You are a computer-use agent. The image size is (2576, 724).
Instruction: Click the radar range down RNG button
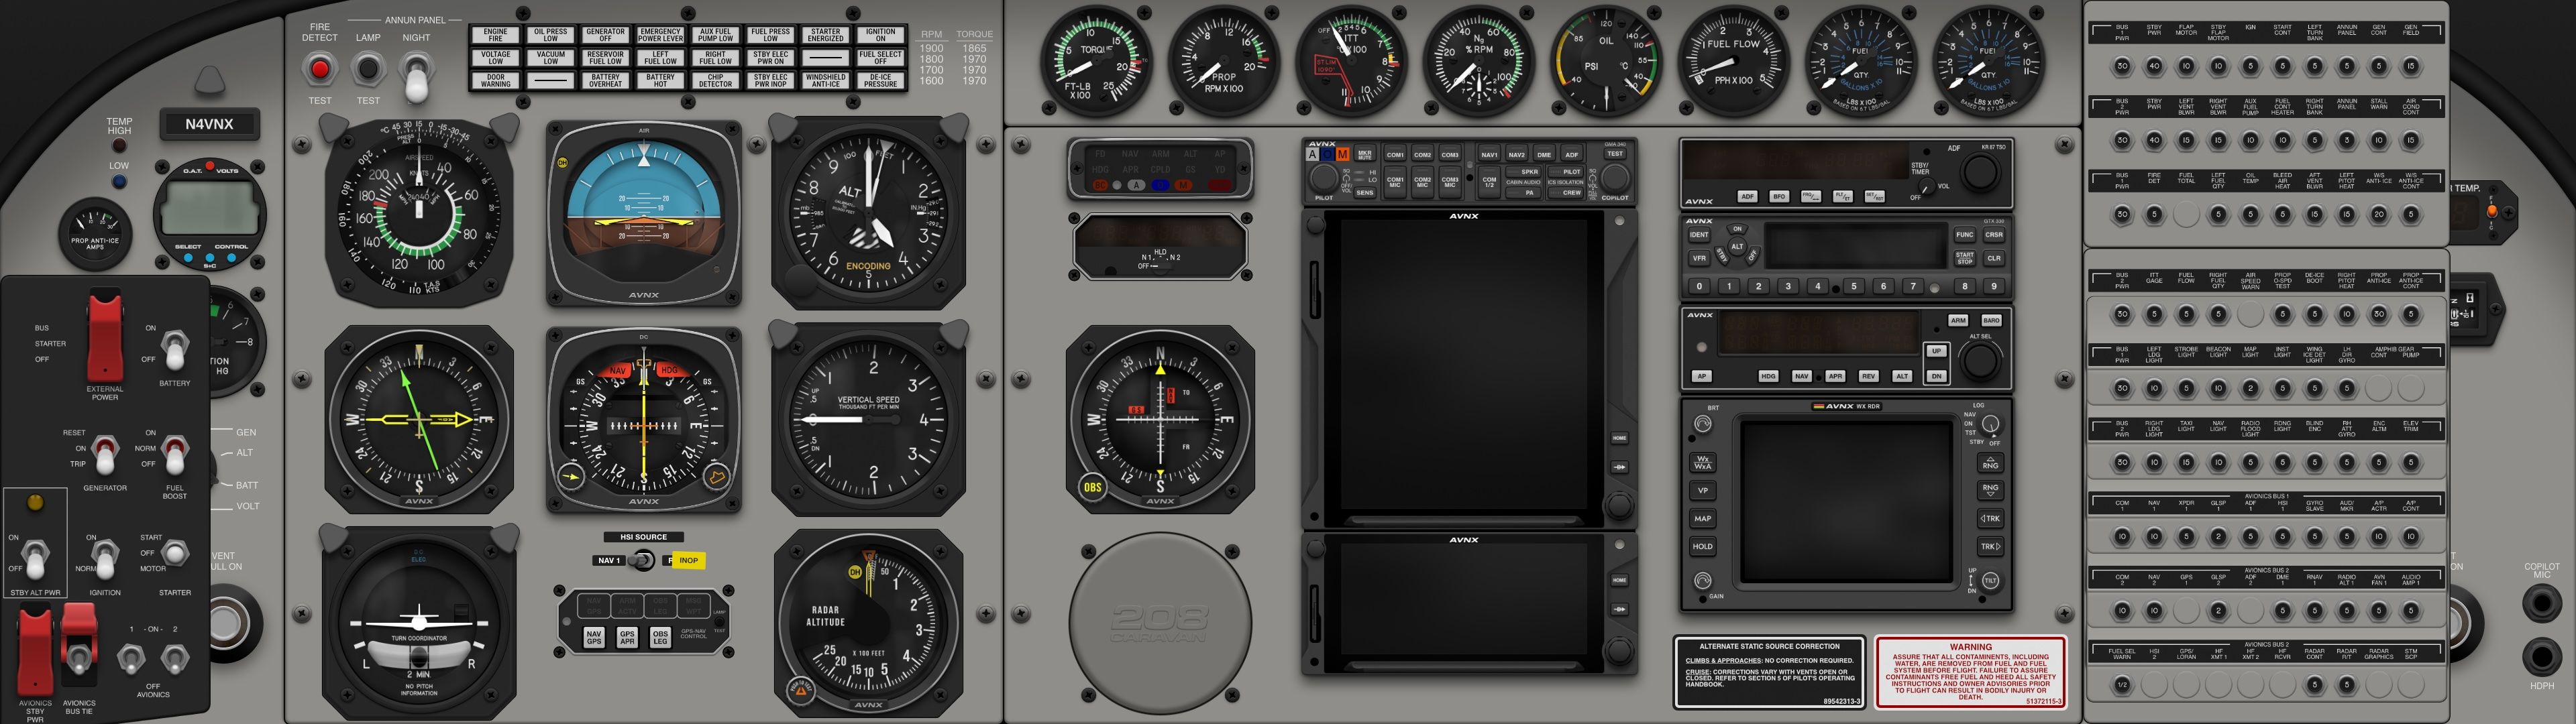click(1990, 490)
